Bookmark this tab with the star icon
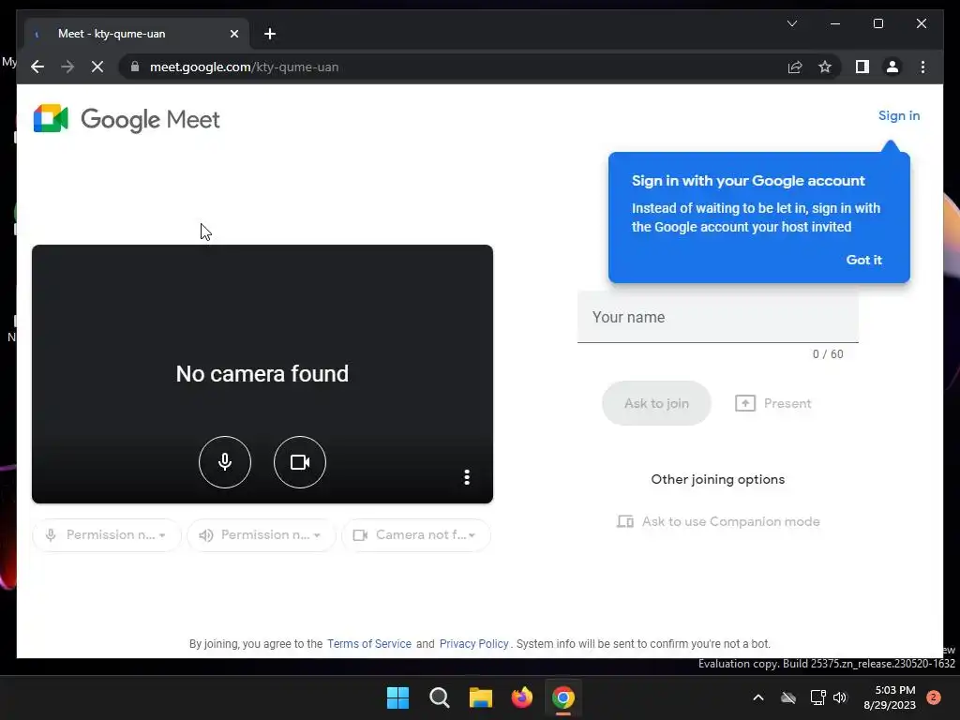This screenshot has width=960, height=720. [825, 67]
